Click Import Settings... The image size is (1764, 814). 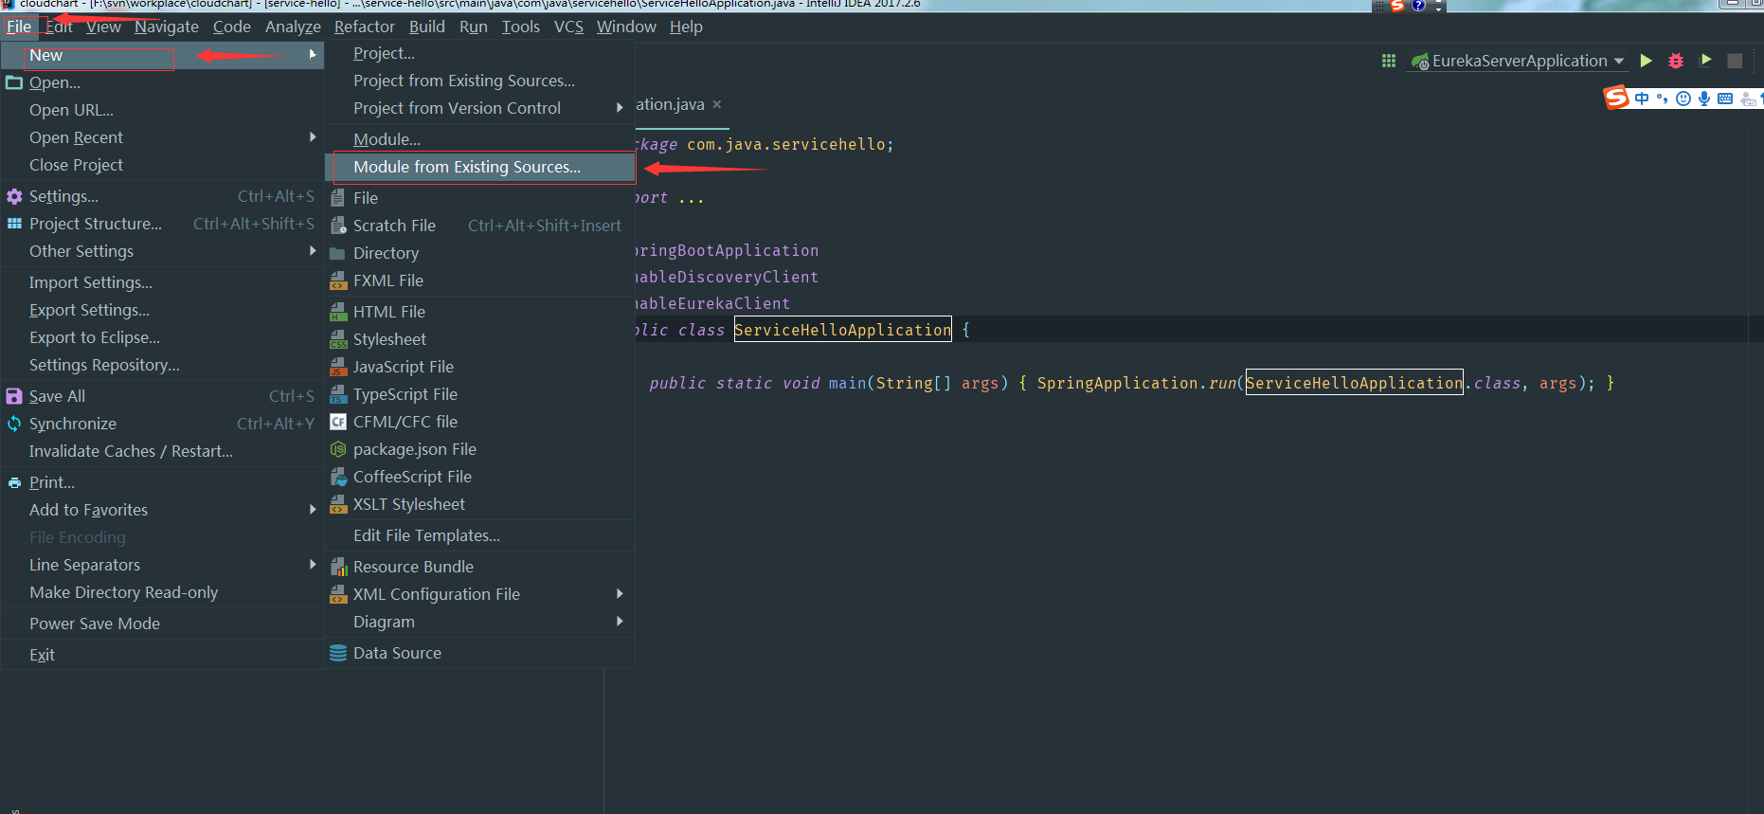162,282
